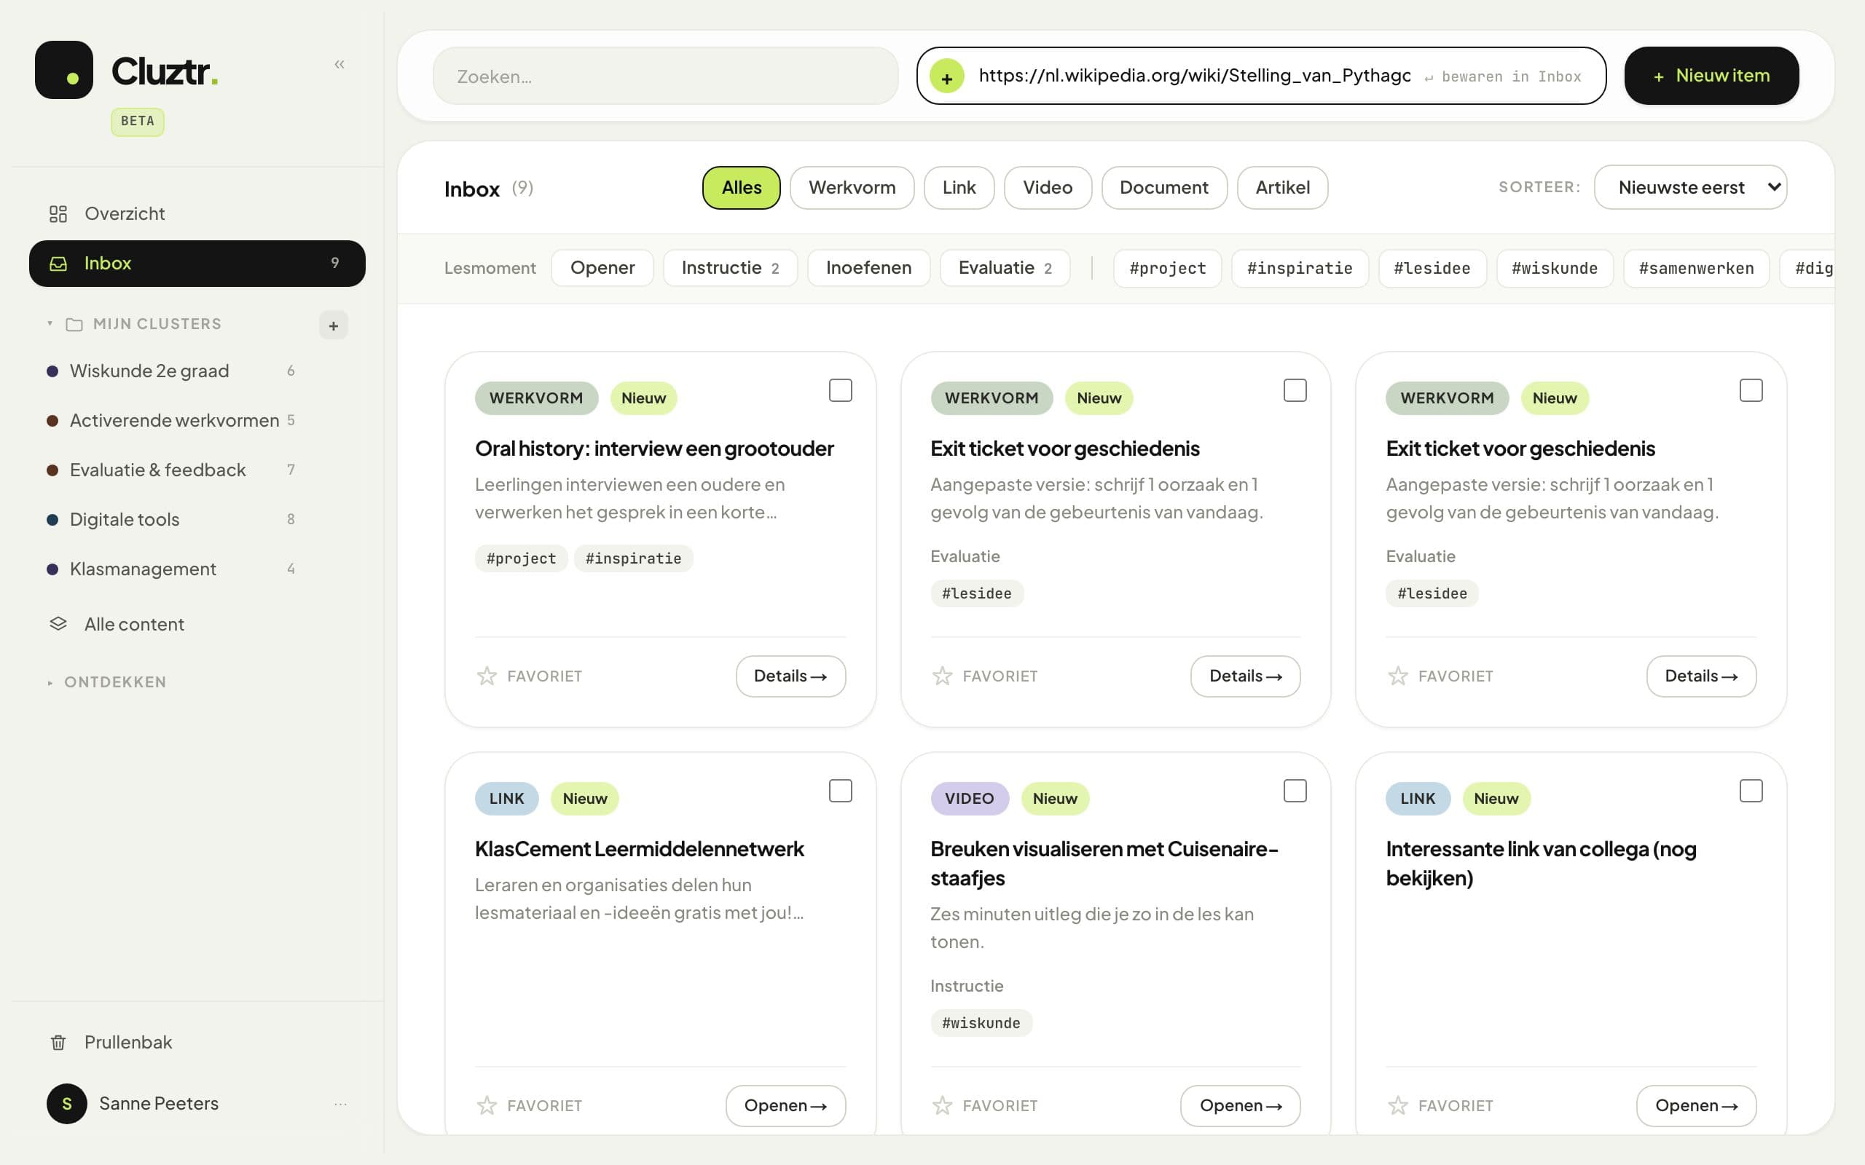The height and width of the screenshot is (1165, 1865).
Task: Click the Cluztr logo icon
Action: point(64,70)
